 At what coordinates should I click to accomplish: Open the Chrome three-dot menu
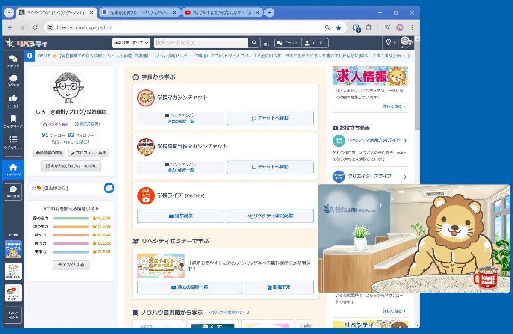[412, 27]
